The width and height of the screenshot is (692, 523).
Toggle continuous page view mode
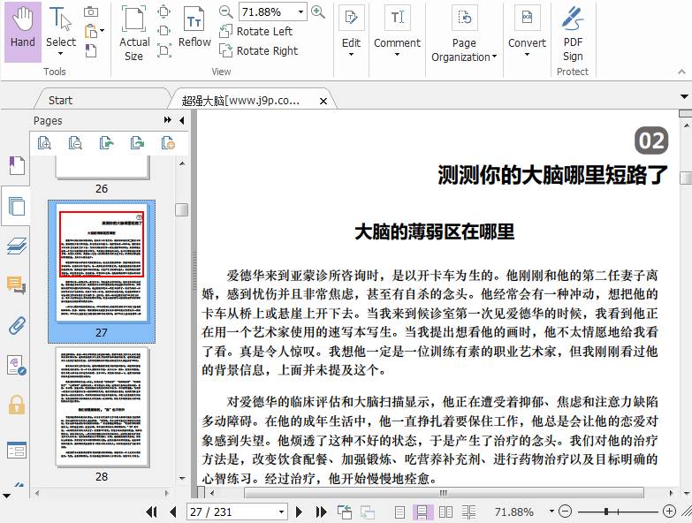click(422, 512)
